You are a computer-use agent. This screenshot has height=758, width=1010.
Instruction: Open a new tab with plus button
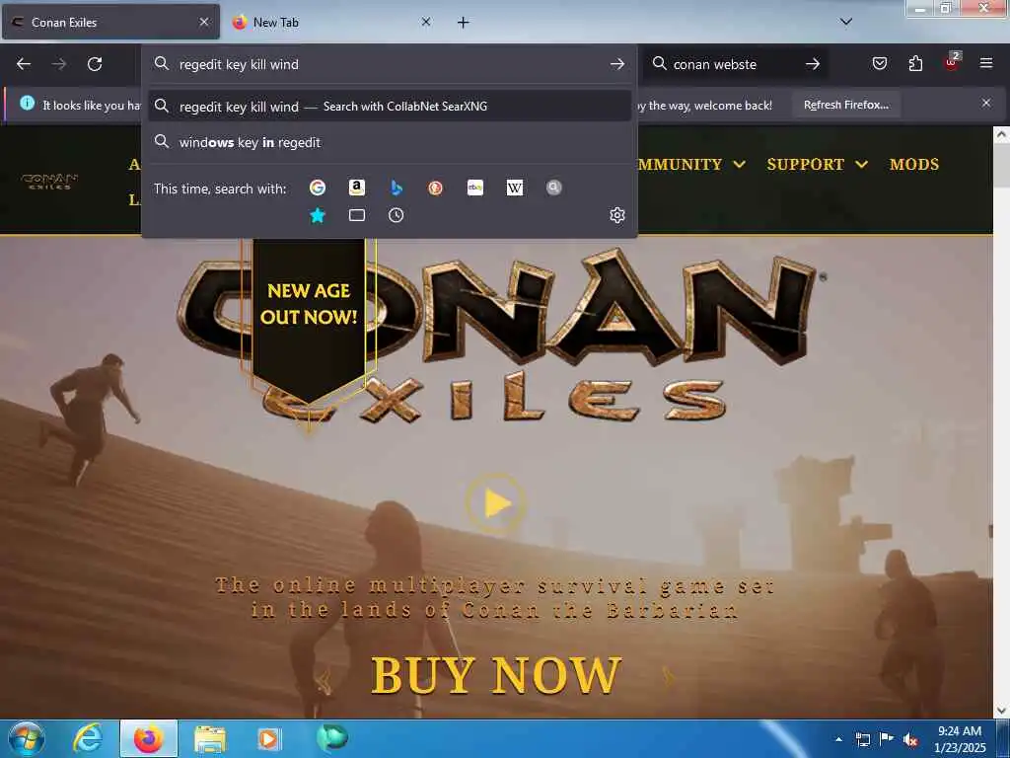(x=464, y=23)
